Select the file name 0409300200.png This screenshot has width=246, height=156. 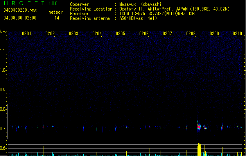point(20,10)
